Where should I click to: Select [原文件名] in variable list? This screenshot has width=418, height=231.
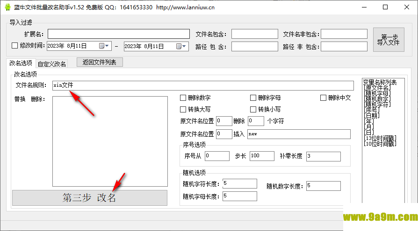point(377,88)
